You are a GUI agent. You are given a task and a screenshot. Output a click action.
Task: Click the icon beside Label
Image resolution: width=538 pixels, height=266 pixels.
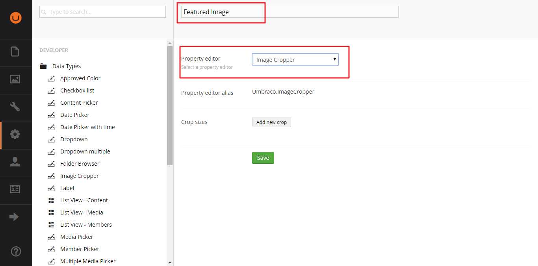coord(51,188)
